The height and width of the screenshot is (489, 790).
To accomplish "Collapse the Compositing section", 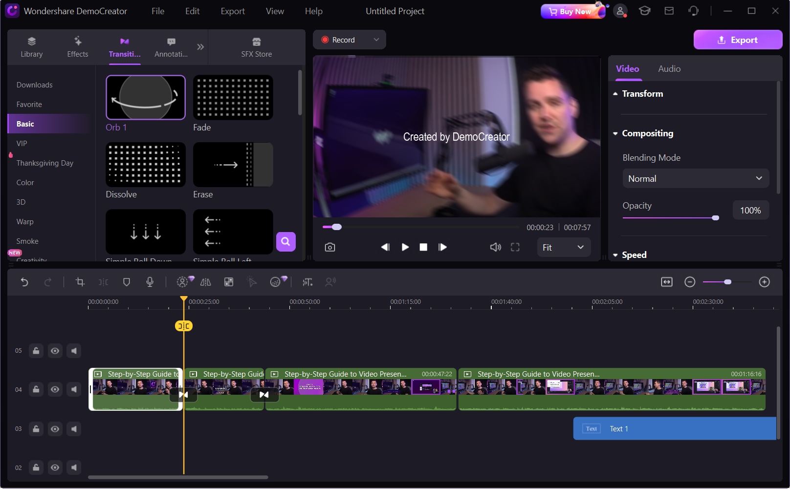I will [x=615, y=133].
